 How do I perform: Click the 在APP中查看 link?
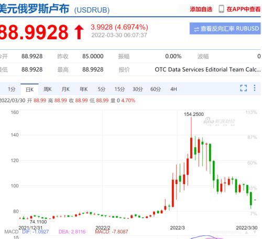pos(244,9)
